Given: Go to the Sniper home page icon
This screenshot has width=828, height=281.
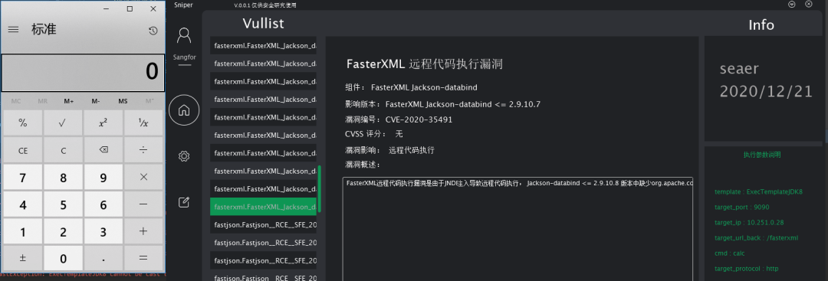Looking at the screenshot, I should (184, 110).
